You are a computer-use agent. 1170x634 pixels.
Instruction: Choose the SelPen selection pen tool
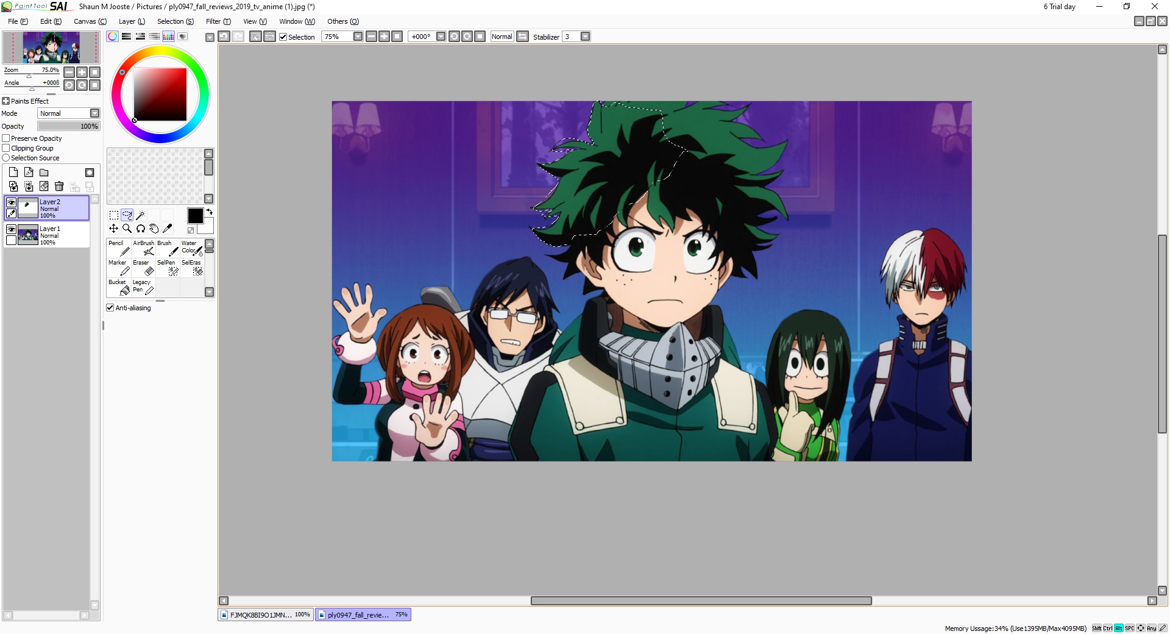point(168,268)
